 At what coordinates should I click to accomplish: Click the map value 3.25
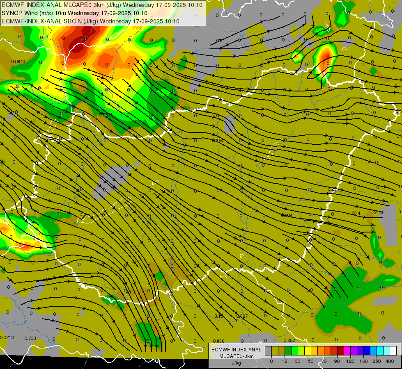[x=332, y=189]
